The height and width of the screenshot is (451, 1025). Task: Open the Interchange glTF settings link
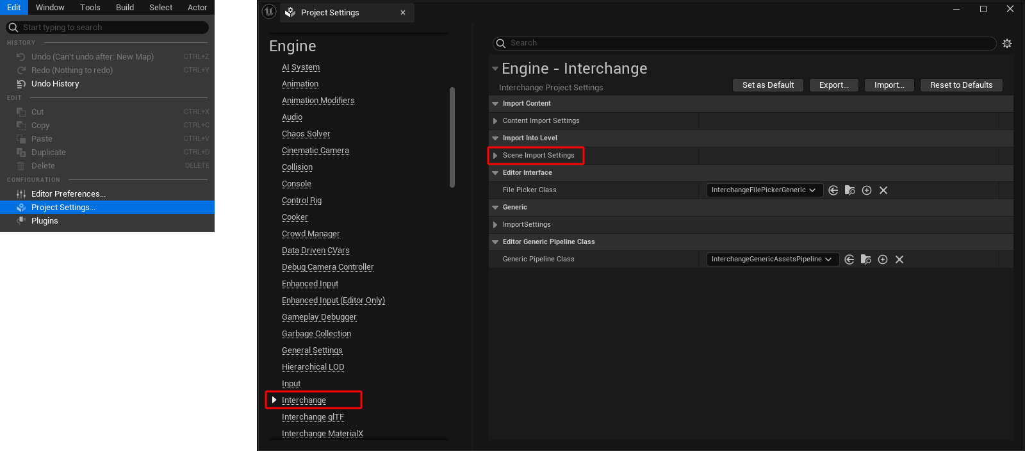tap(313, 417)
